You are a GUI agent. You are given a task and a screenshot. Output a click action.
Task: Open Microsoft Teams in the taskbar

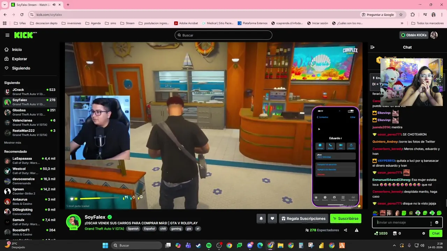[188, 245]
